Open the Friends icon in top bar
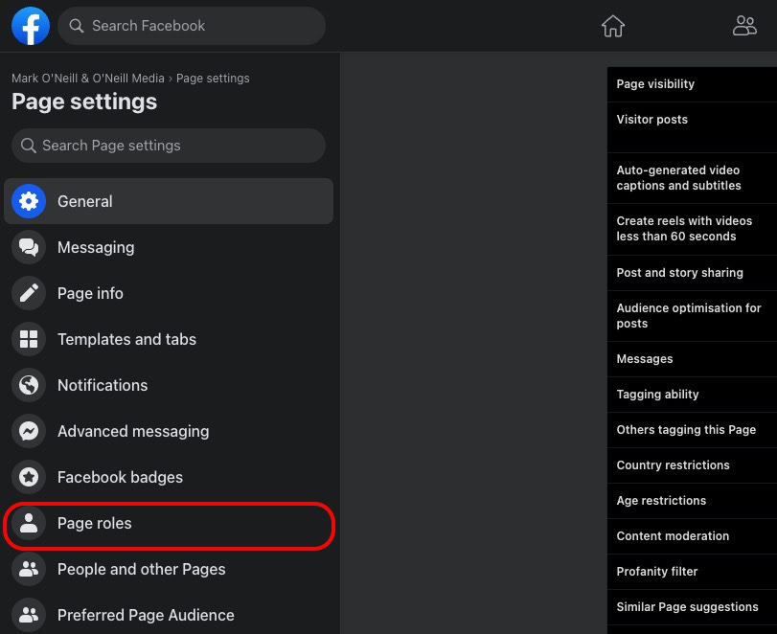Image resolution: width=777 pixels, height=634 pixels. pos(744,26)
